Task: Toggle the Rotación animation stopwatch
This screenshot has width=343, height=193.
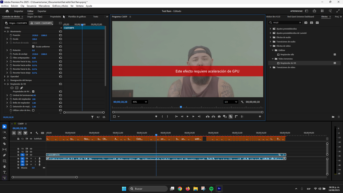Action: (x=11, y=50)
